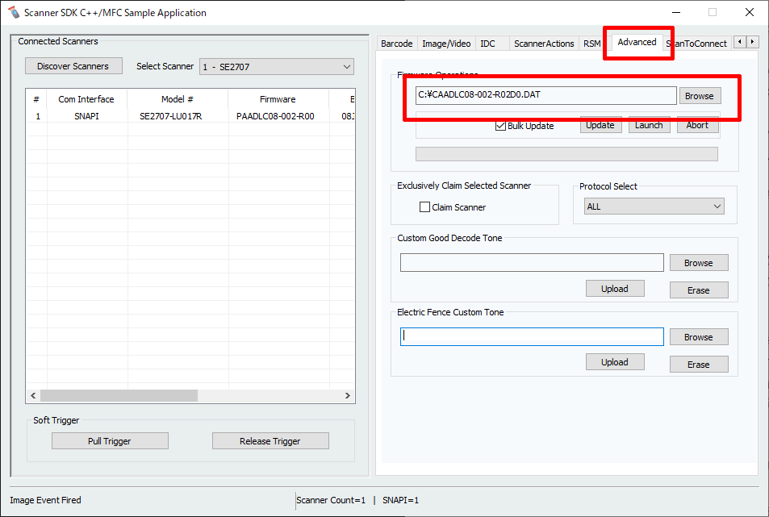Upload the Custom Good Decode Tone
769x517 pixels.
tap(615, 289)
